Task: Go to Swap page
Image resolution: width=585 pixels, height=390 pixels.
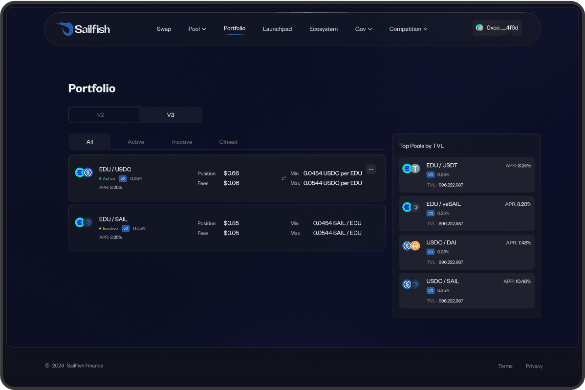Action: 164,29
